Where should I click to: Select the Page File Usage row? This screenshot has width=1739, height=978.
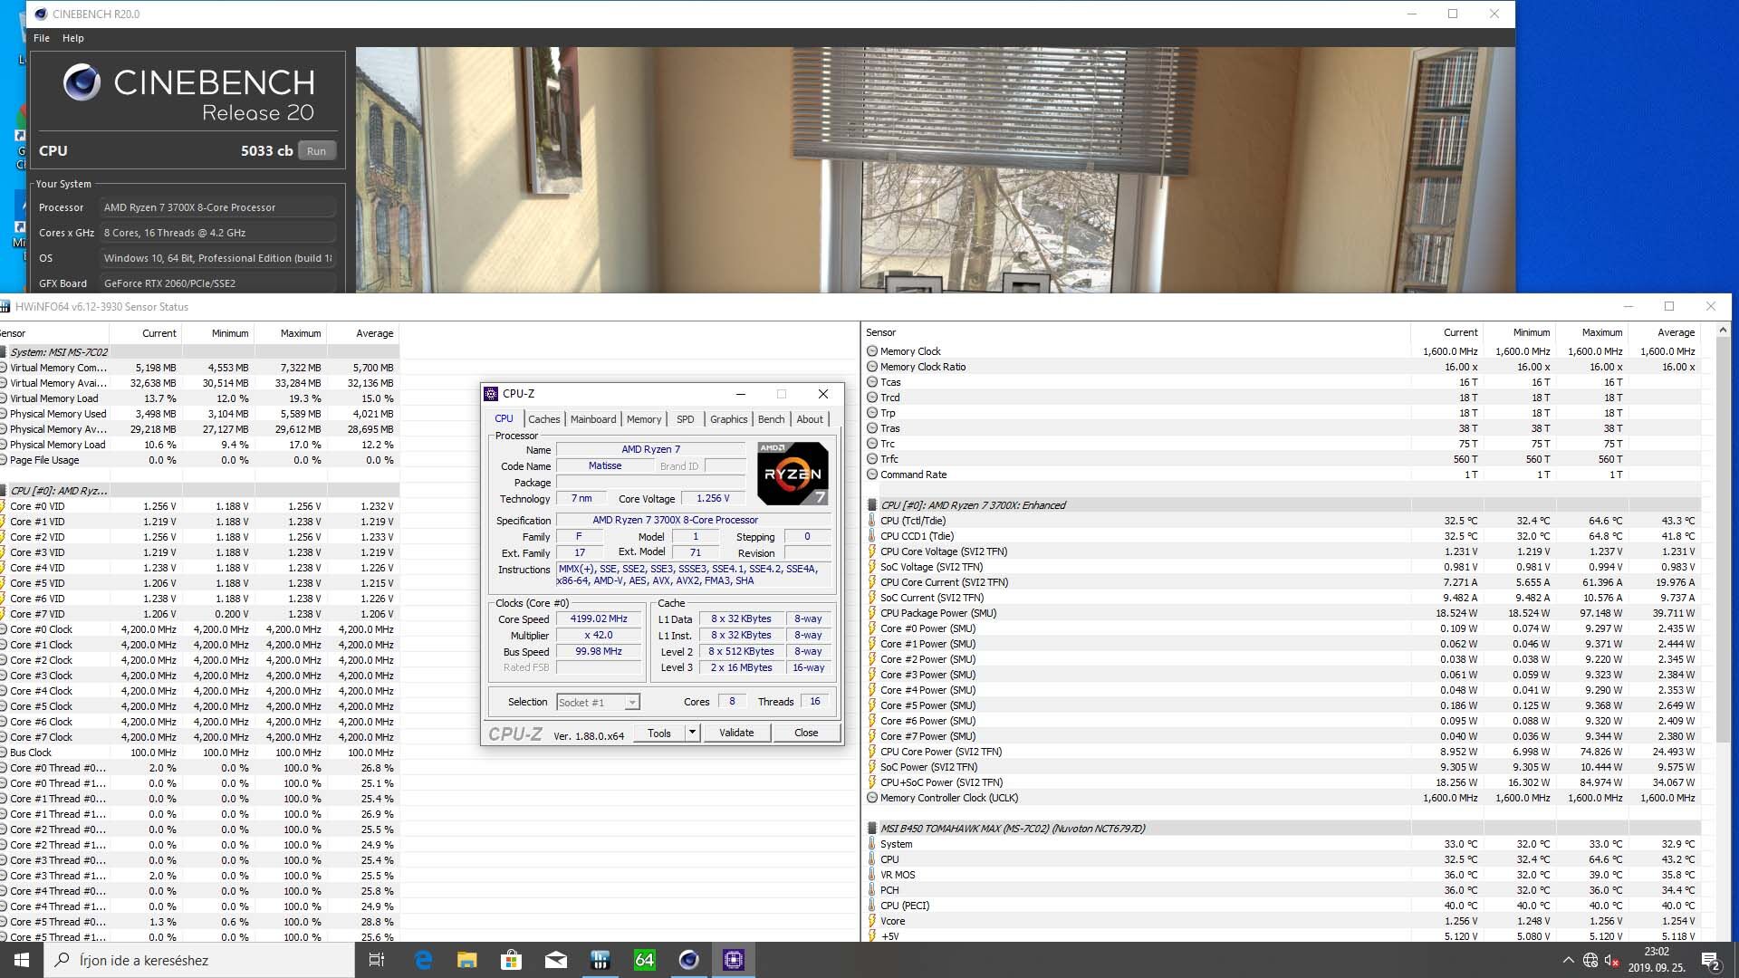click(199, 460)
